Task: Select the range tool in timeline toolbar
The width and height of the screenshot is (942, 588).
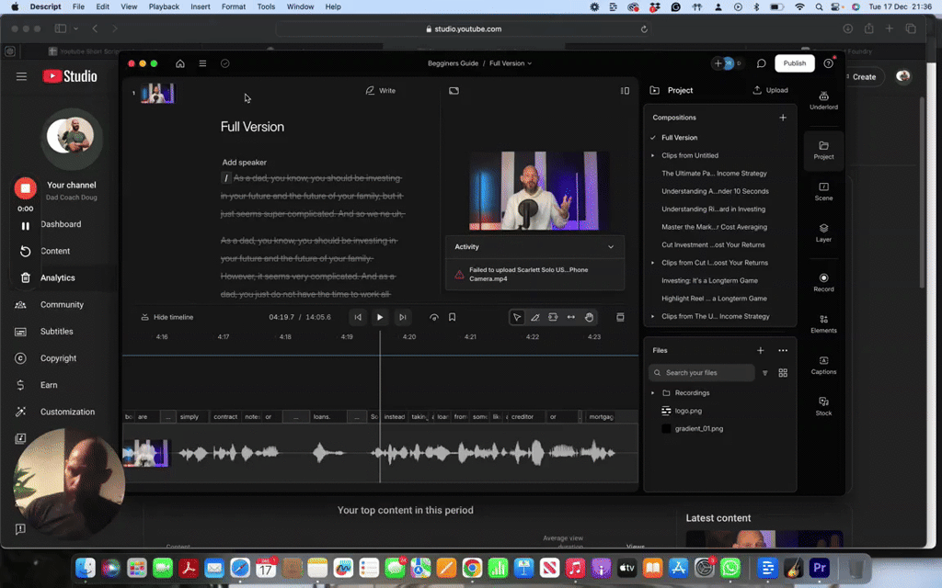Action: click(553, 317)
